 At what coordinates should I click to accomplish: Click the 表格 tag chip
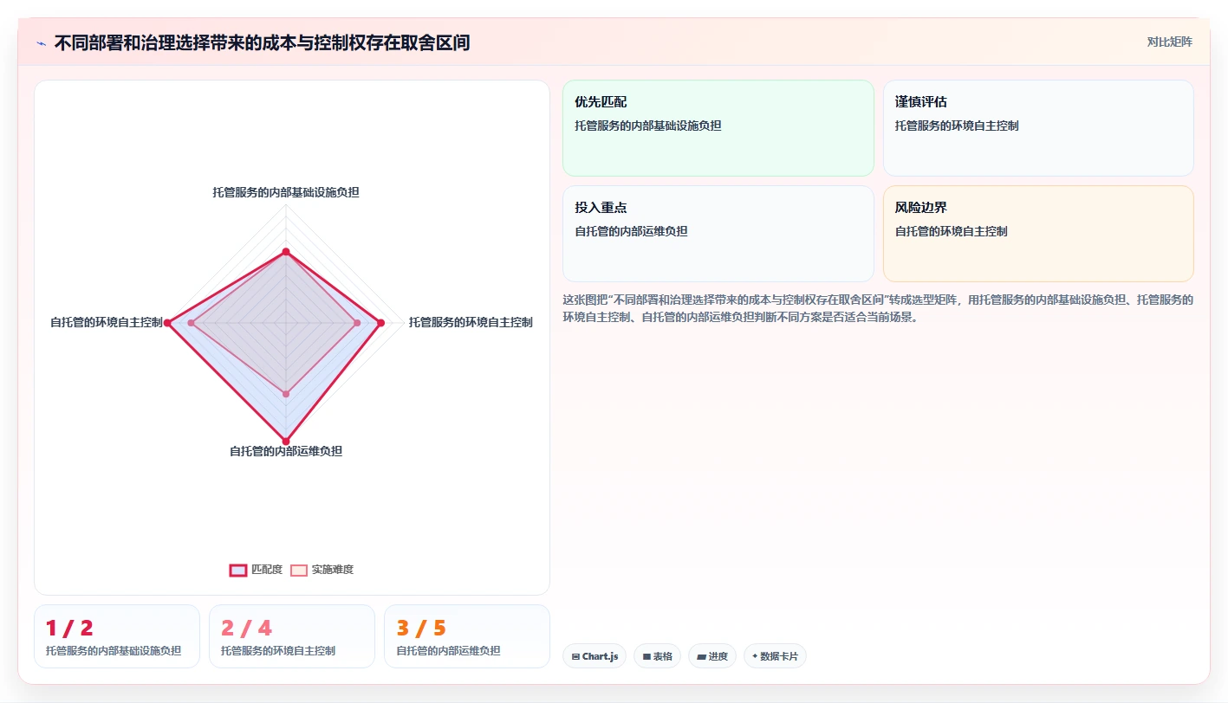tap(658, 656)
